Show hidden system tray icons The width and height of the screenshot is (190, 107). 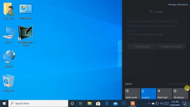click(x=149, y=103)
